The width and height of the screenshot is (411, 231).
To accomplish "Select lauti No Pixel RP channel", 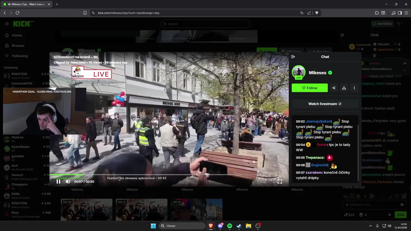I will coord(26,167).
